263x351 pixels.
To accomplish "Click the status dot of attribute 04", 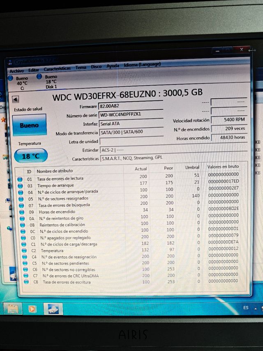I will pos(21,193).
